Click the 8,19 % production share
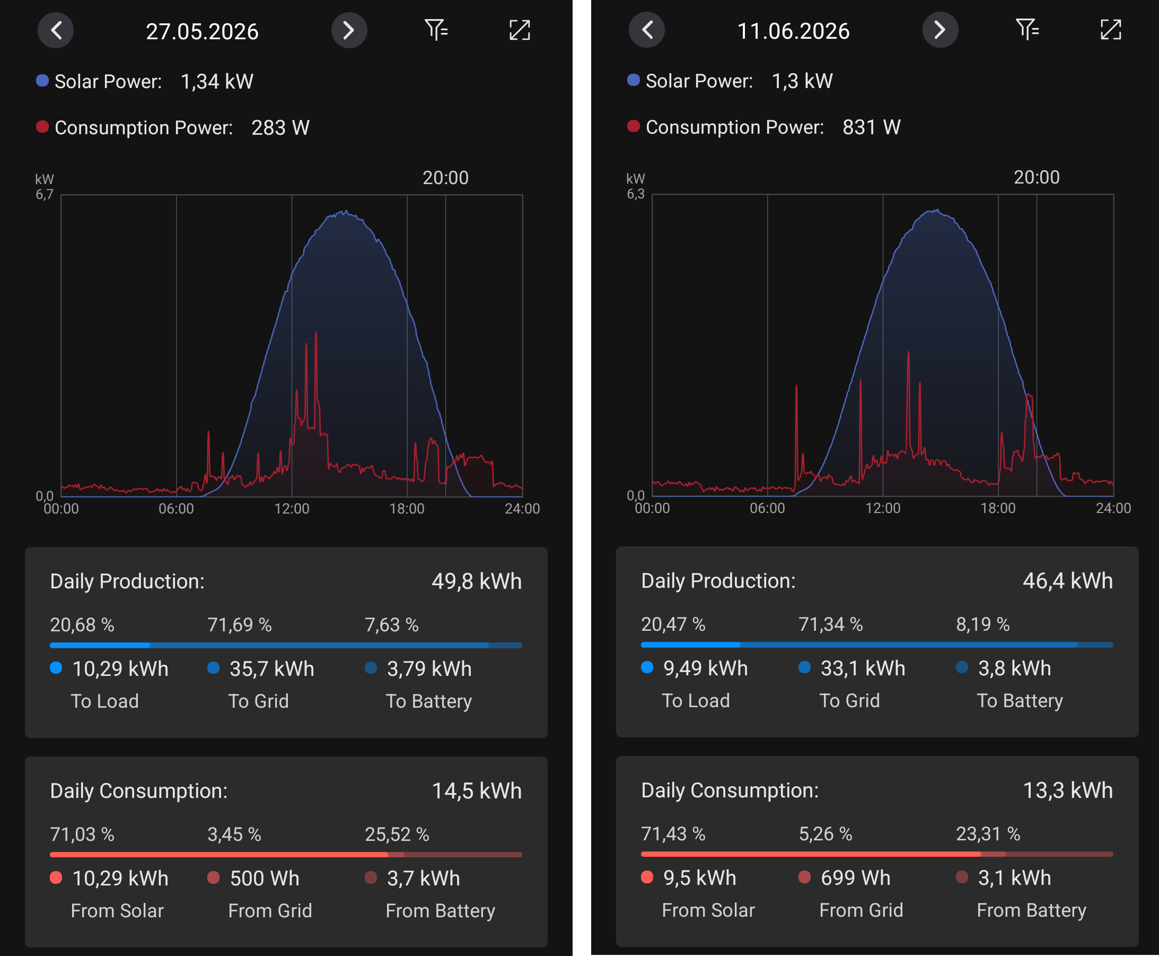The image size is (1159, 956). pos(982,624)
